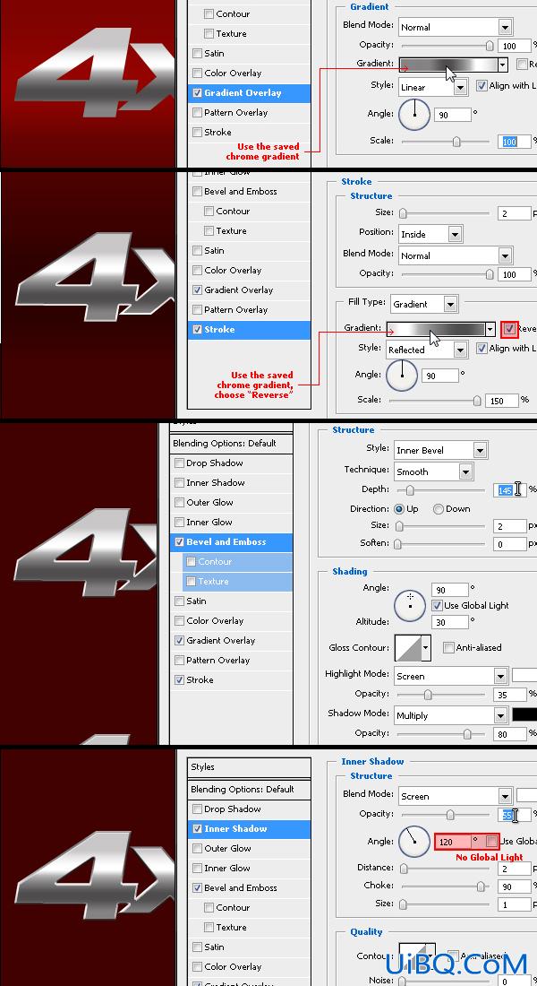Open the gradient picker arrow in Stroke settings
The image size is (537, 986).
(490, 329)
